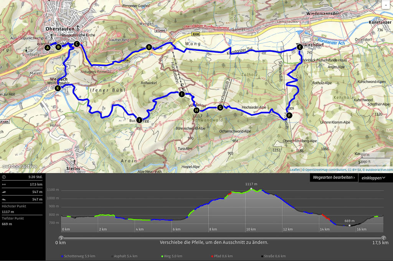
Task: Select waypoint marker A on the map
Action: click(47, 48)
